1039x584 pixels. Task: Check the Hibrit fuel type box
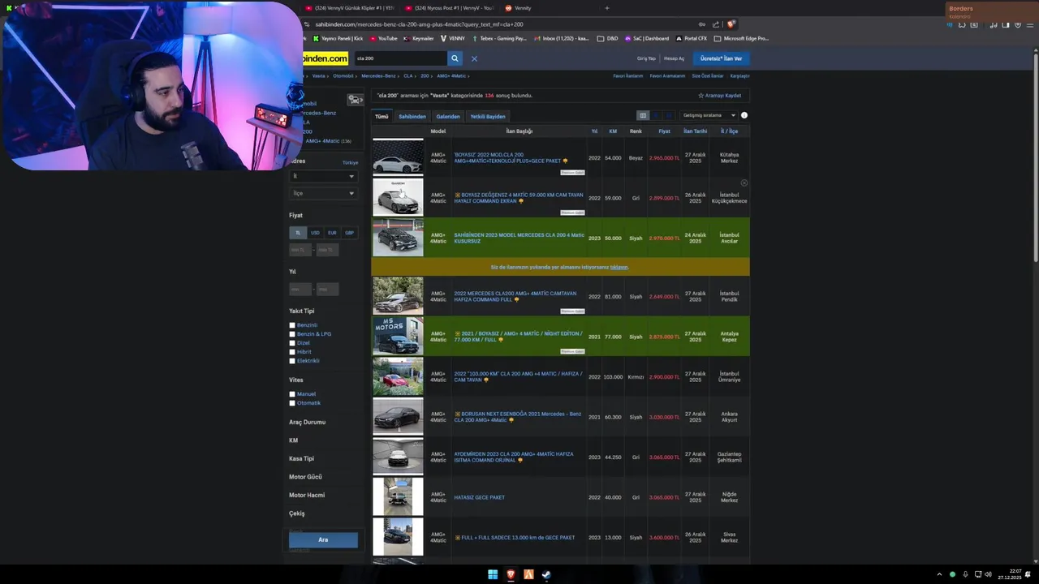click(x=292, y=352)
